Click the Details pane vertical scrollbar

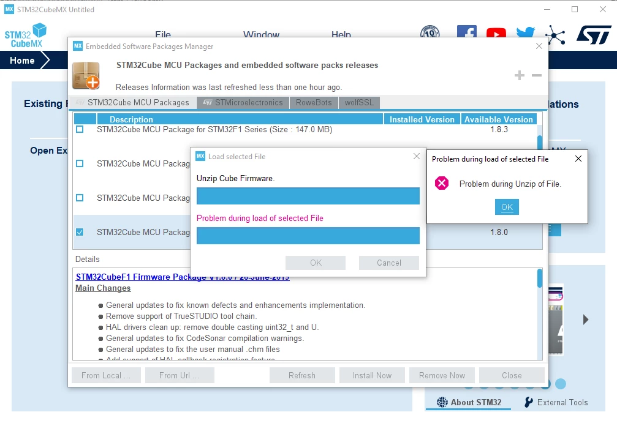click(x=539, y=314)
